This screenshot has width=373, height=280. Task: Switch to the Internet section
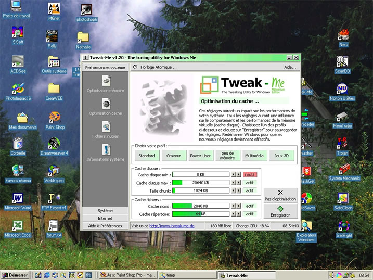click(105, 219)
